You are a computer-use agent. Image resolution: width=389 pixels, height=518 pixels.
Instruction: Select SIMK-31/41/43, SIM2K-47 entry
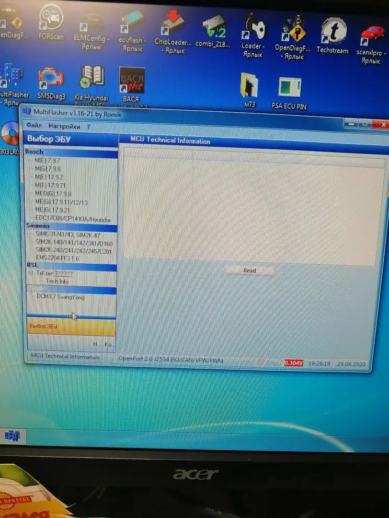[x=68, y=235]
